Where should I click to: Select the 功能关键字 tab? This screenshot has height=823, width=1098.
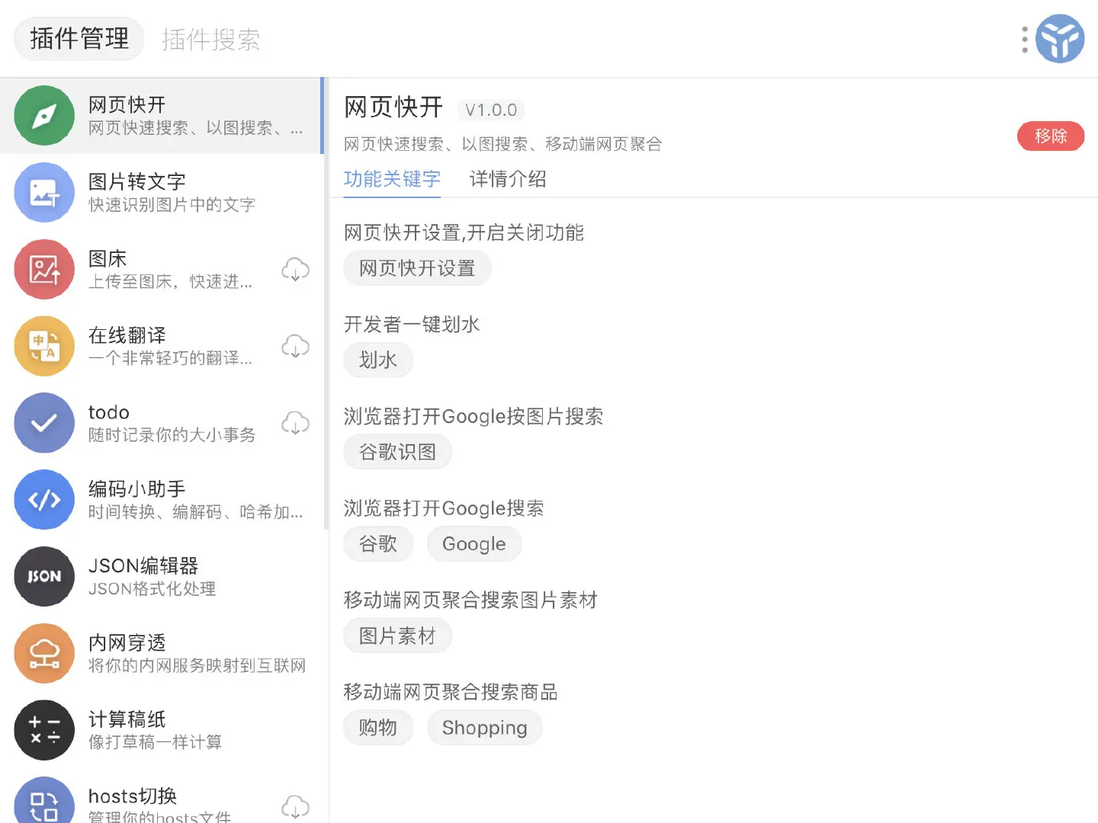pyautogui.click(x=392, y=180)
